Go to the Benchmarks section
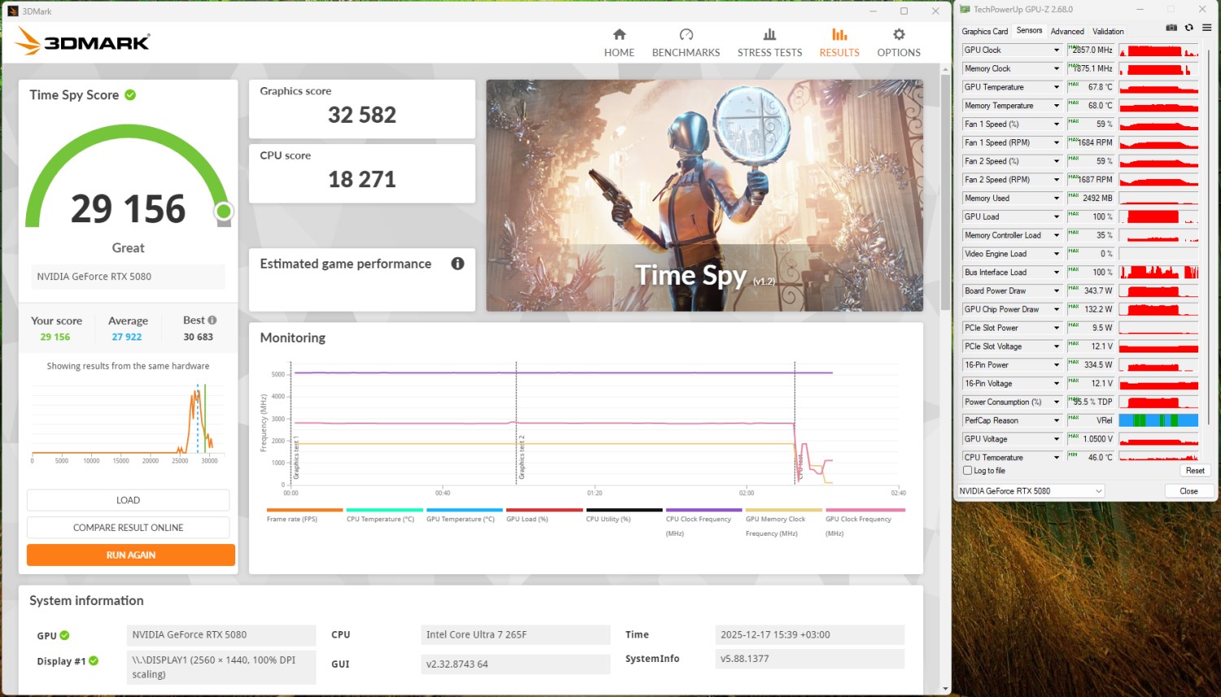 [x=685, y=42]
